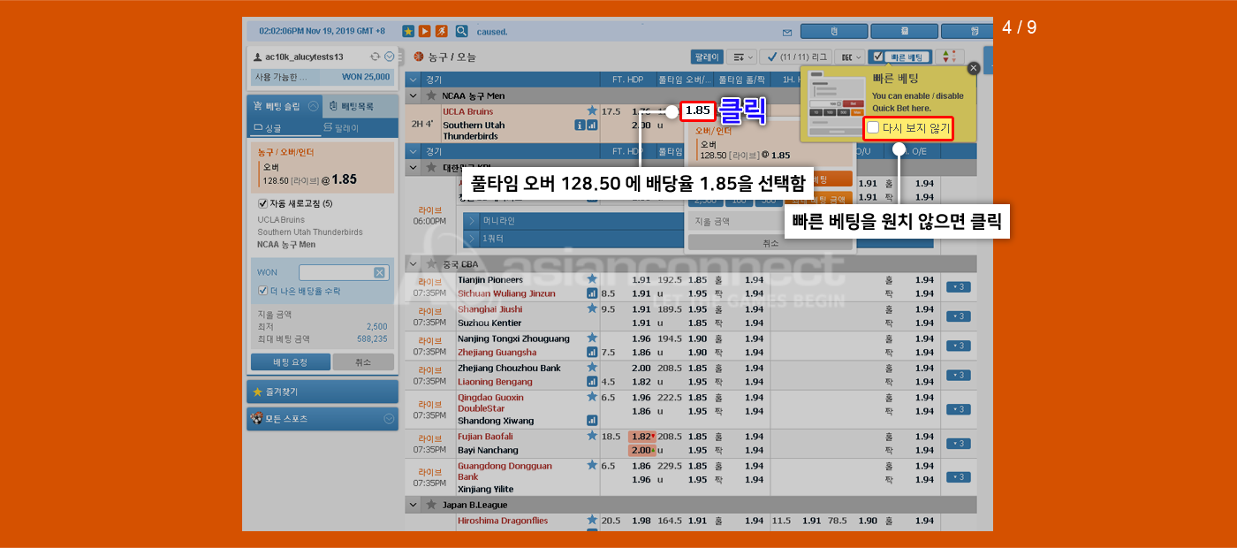Open the DEC odds format dropdown
This screenshot has width=1237, height=548.
pos(849,57)
